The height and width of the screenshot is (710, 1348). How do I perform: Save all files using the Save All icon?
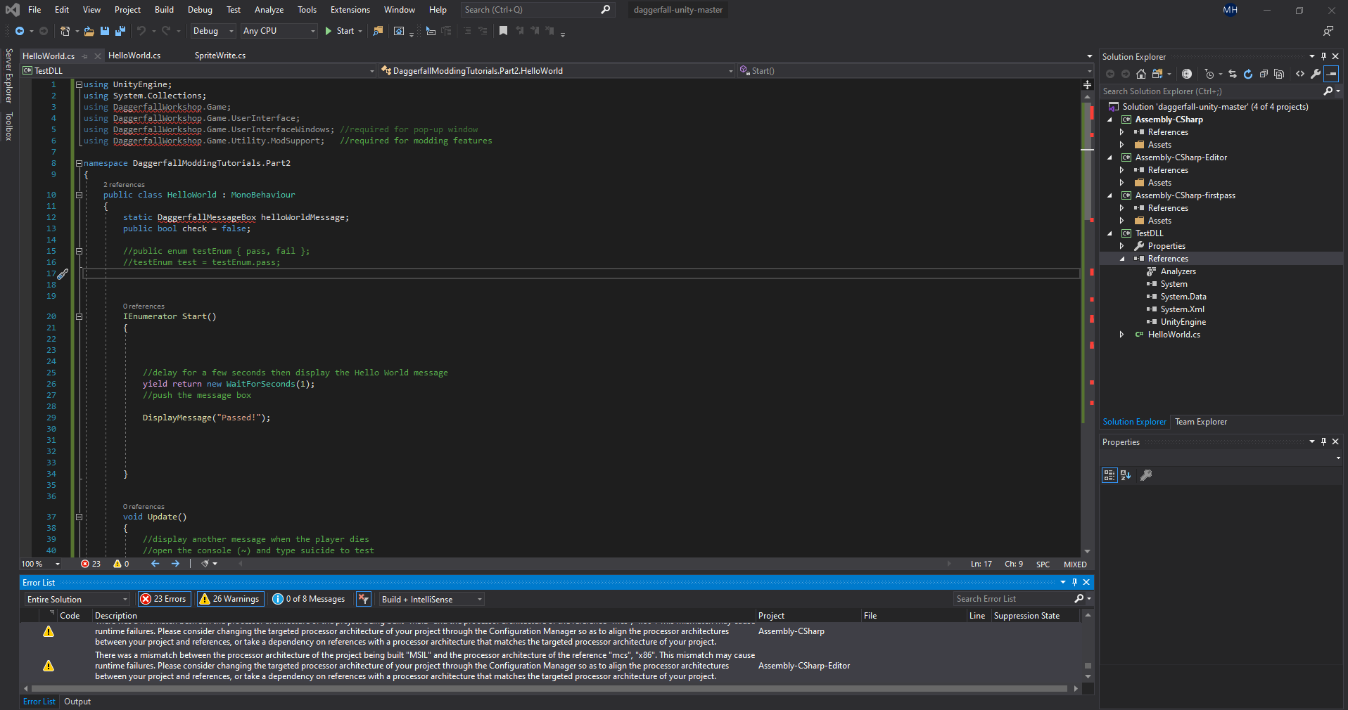point(120,31)
